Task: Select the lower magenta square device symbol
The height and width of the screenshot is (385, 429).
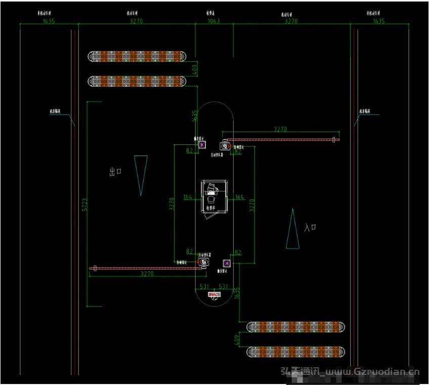Action: pyautogui.click(x=227, y=263)
